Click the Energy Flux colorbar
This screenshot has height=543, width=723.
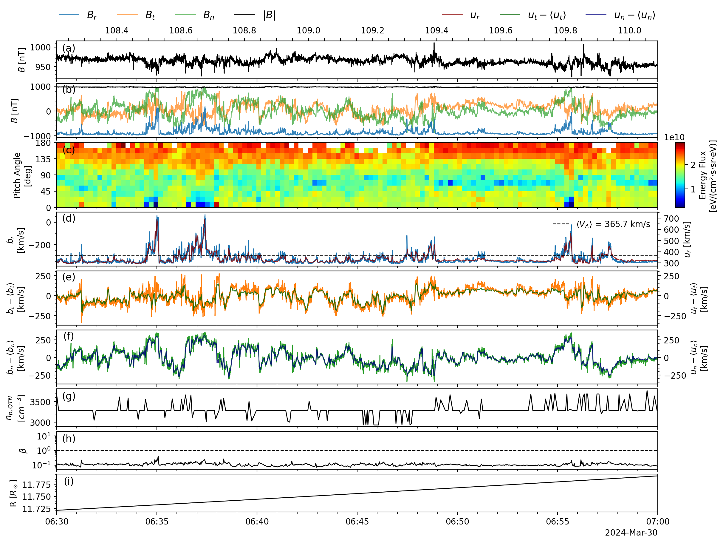[680, 175]
